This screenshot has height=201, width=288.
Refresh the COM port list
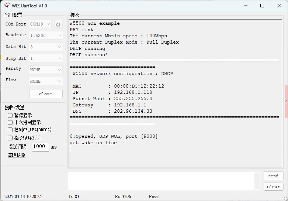click(58, 24)
